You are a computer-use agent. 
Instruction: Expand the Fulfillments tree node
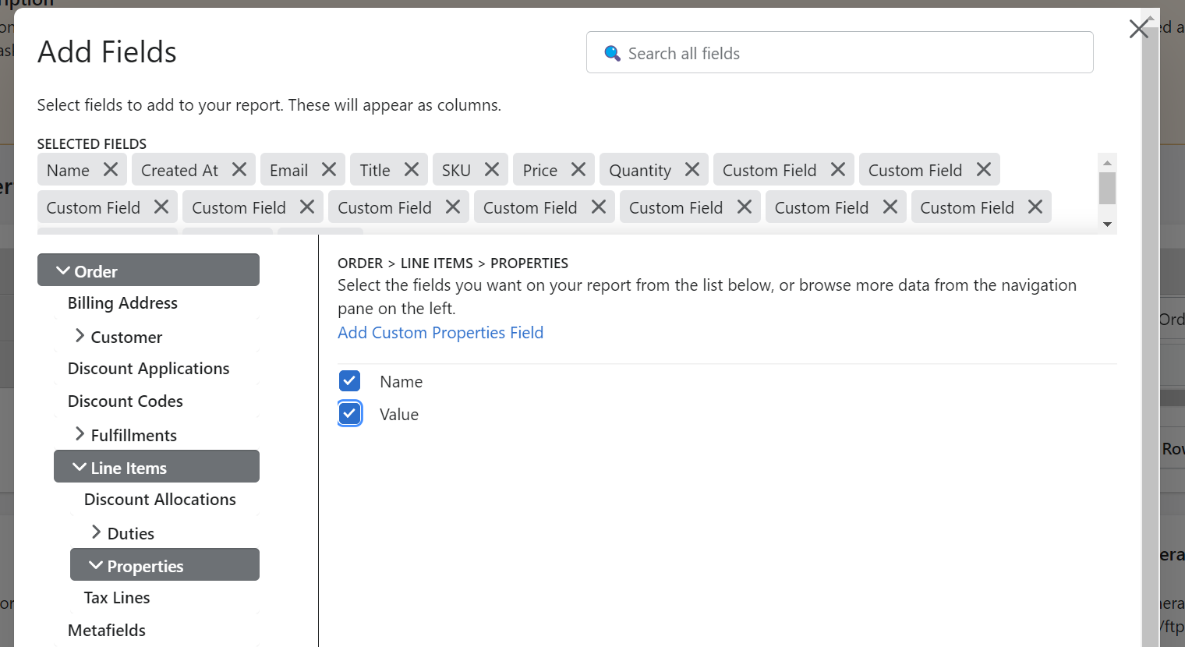(80, 434)
